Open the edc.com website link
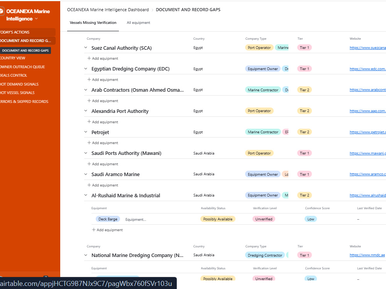Viewport: 386px width, 289px height. (368, 69)
